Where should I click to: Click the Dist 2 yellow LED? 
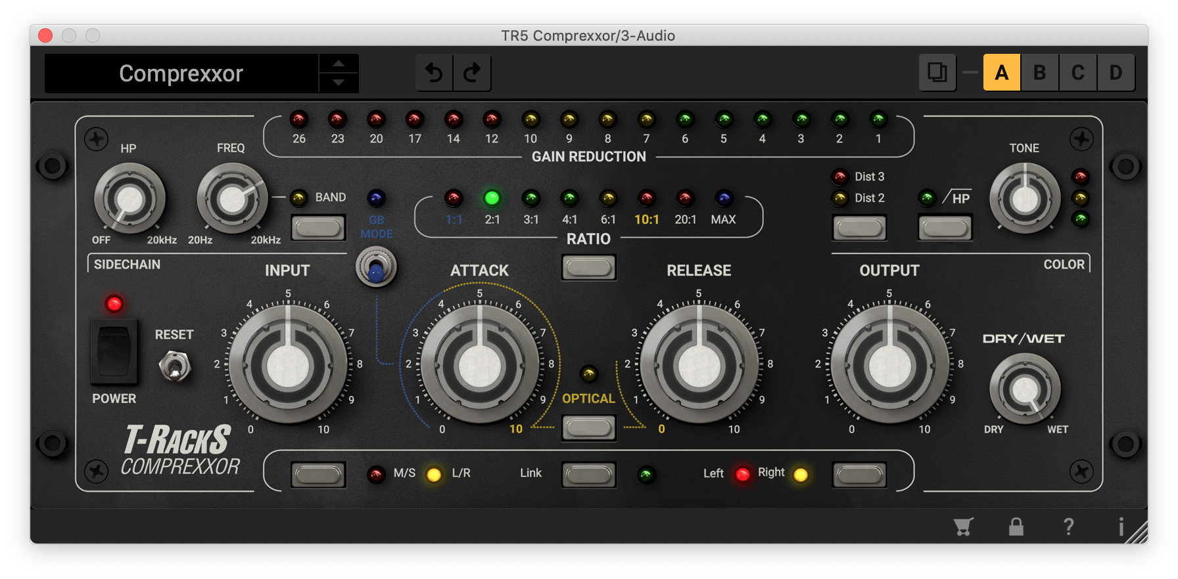pyautogui.click(x=839, y=198)
